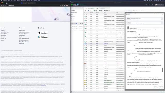This screenshot has height=93, width=165.
Task: Open Chrome extensions puzzle icon
Action: (x=65, y=5)
